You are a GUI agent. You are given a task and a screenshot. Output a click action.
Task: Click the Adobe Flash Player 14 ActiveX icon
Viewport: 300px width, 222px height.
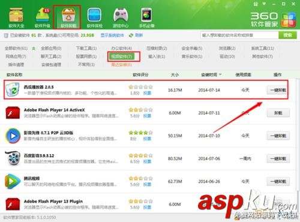click(13, 113)
